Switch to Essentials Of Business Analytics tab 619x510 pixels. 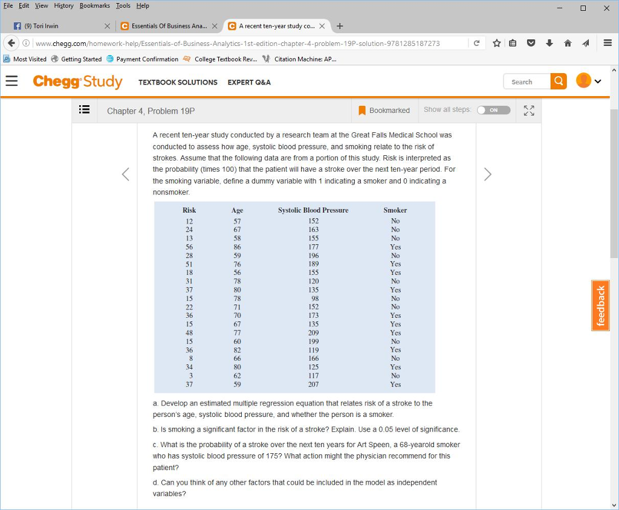point(169,26)
